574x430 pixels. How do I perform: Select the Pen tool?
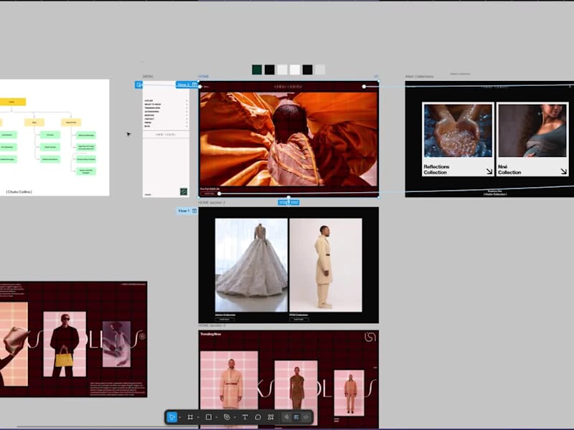click(227, 416)
